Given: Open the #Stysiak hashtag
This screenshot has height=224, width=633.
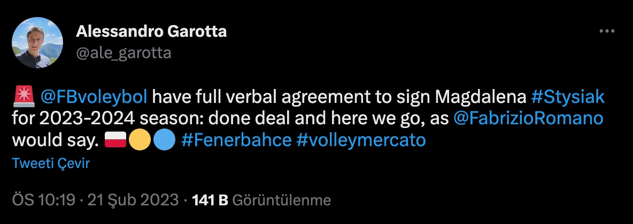Looking at the screenshot, I should [x=568, y=97].
